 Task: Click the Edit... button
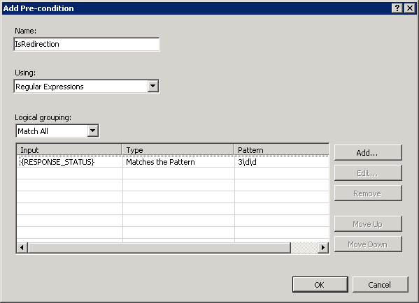[x=368, y=173]
